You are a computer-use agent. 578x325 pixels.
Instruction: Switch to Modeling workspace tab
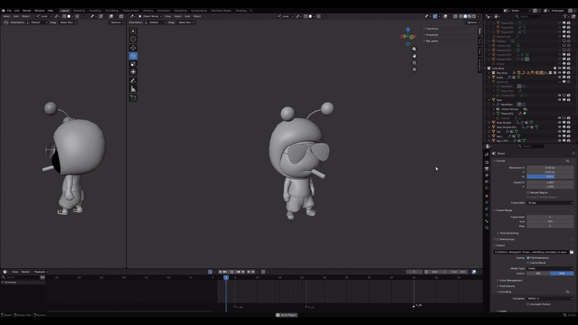click(79, 11)
